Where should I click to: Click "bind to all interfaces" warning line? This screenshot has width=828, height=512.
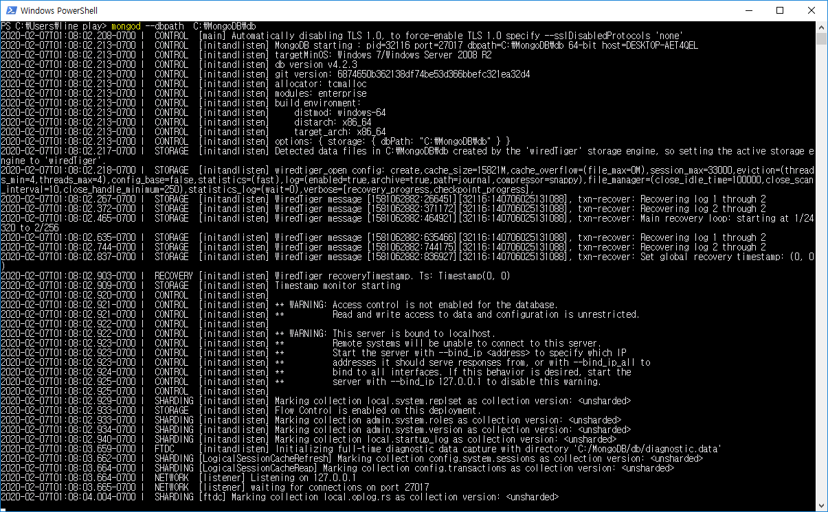482,372
